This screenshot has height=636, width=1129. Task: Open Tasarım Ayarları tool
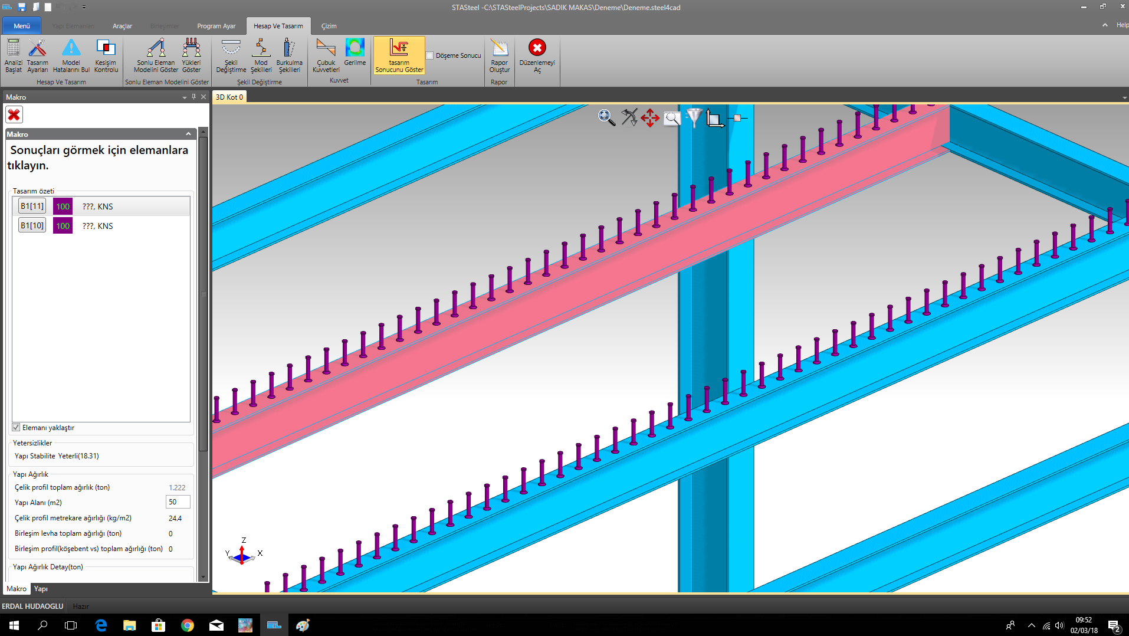point(37,55)
